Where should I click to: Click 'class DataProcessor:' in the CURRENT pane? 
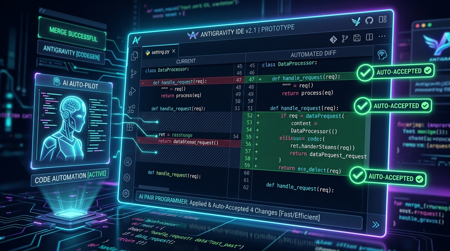pos(167,70)
